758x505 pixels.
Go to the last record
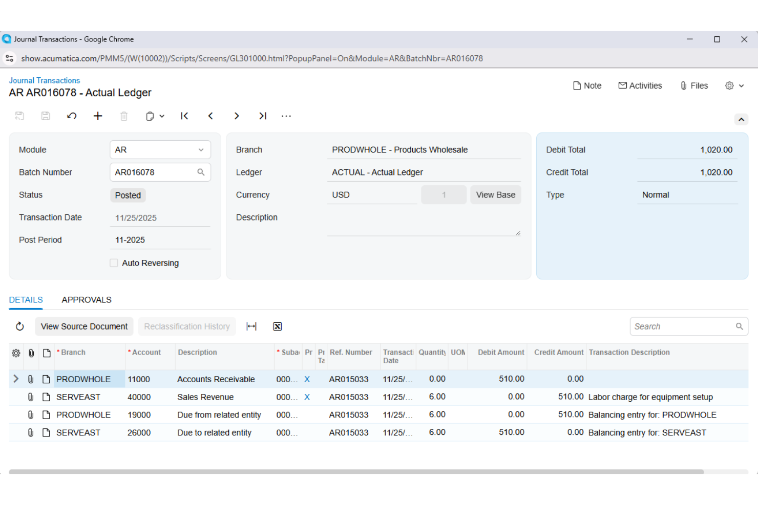263,116
